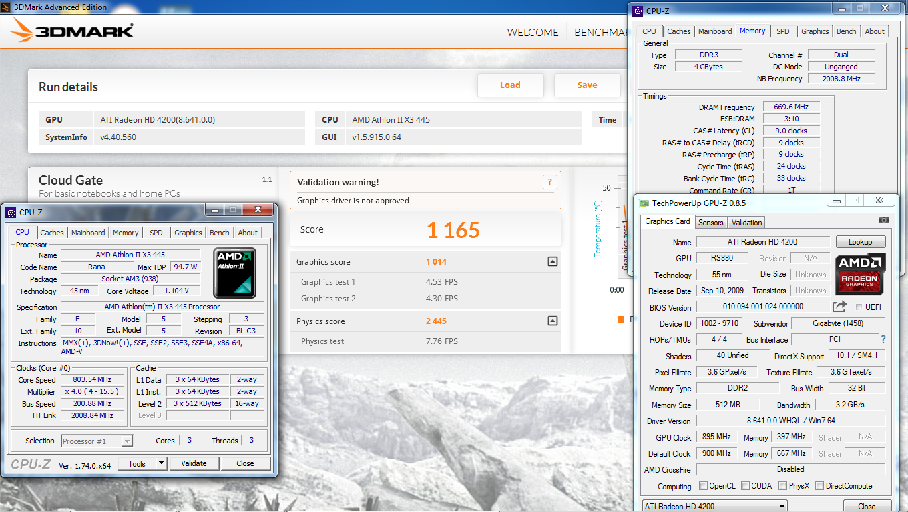The image size is (908, 512).
Task: Click the CPU-Z icon in the memory window title bar
Action: pyautogui.click(x=638, y=11)
